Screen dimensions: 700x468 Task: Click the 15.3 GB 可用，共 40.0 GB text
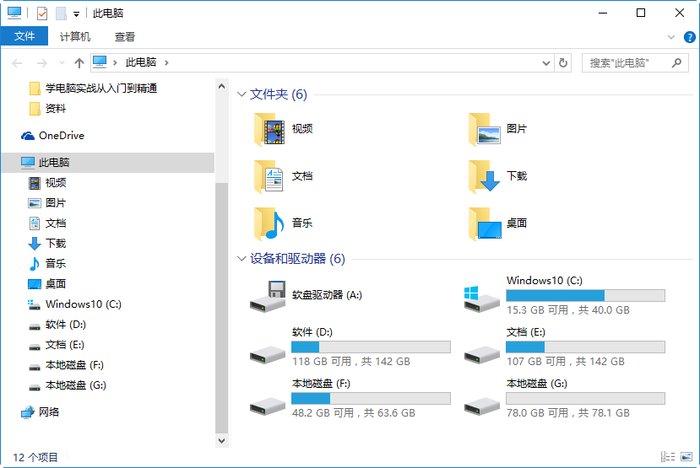point(568,310)
